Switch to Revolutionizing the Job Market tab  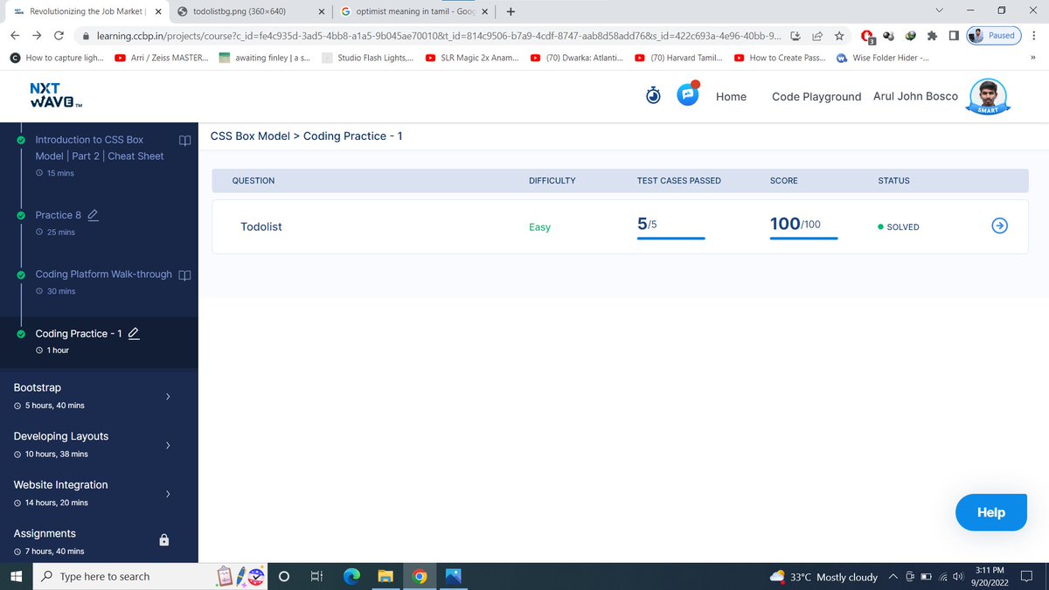click(x=86, y=11)
